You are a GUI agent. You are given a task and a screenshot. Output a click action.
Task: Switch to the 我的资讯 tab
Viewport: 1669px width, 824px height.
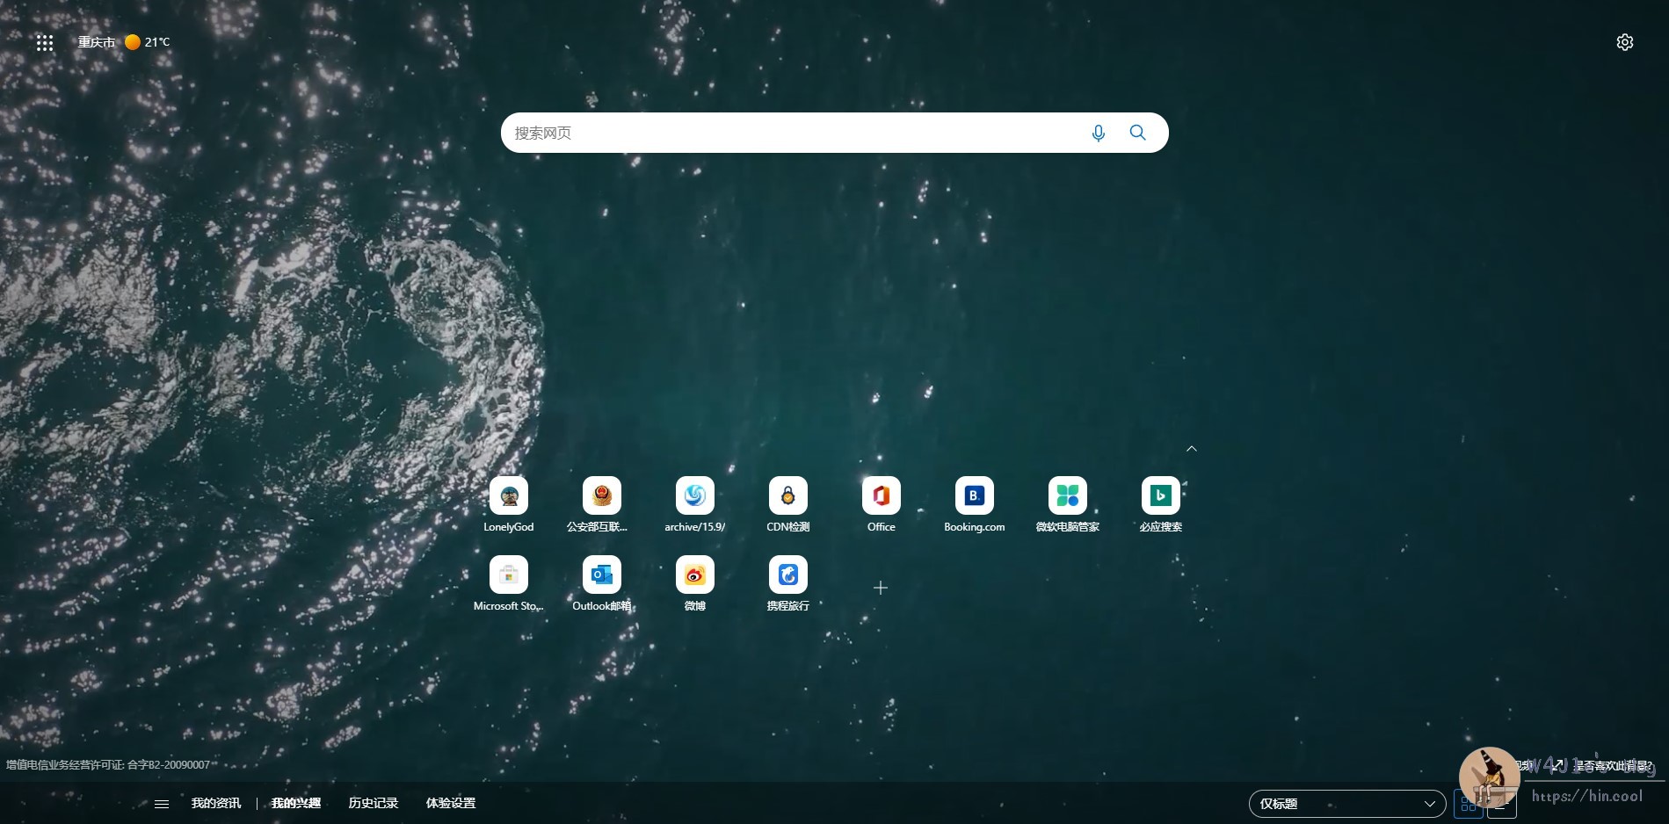coord(216,802)
